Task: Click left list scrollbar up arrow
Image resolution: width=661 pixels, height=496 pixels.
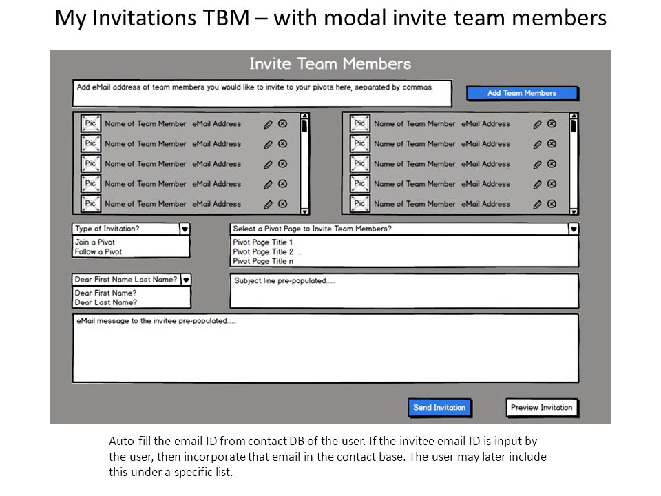Action: coord(304,116)
